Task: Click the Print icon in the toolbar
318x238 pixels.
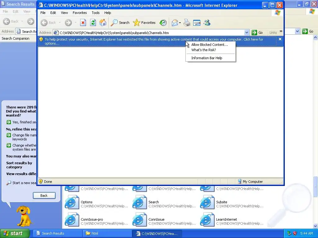Action: pos(187,23)
